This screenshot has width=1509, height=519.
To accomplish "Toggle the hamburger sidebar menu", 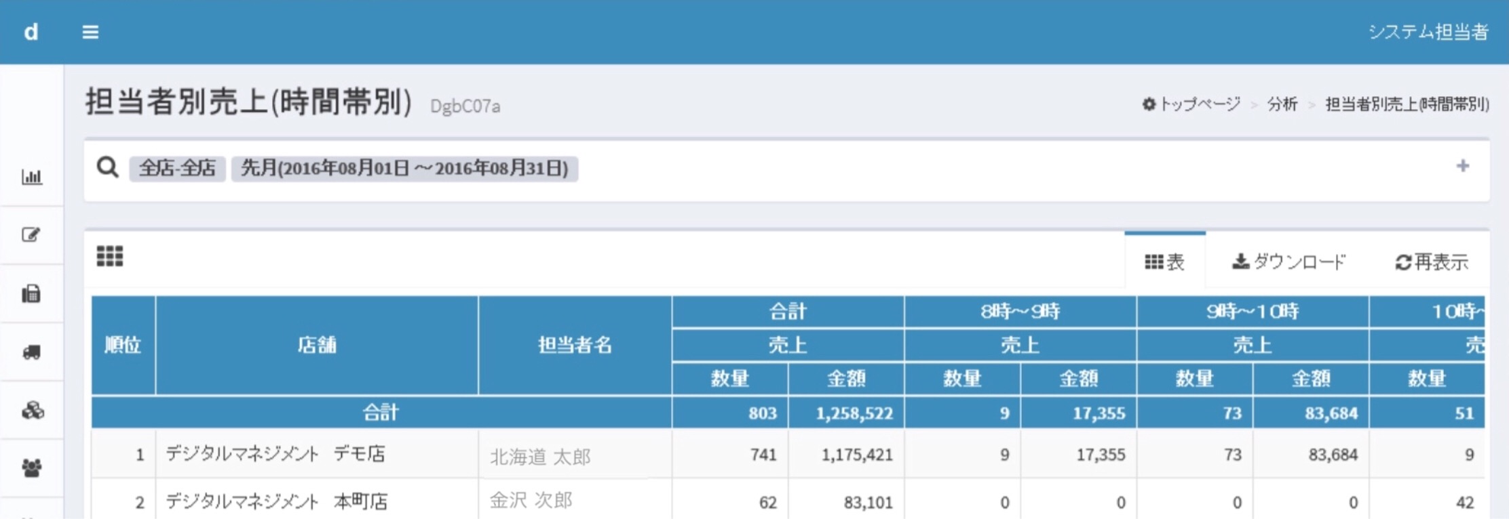I will pyautogui.click(x=90, y=32).
